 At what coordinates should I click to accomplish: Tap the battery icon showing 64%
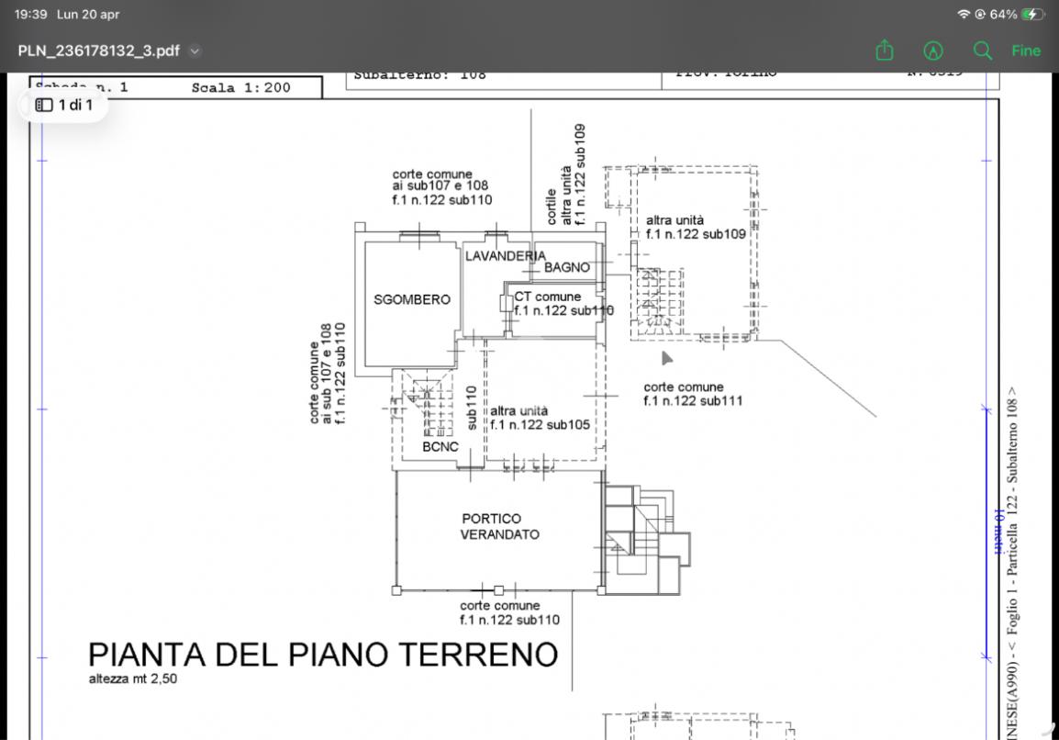(1033, 15)
